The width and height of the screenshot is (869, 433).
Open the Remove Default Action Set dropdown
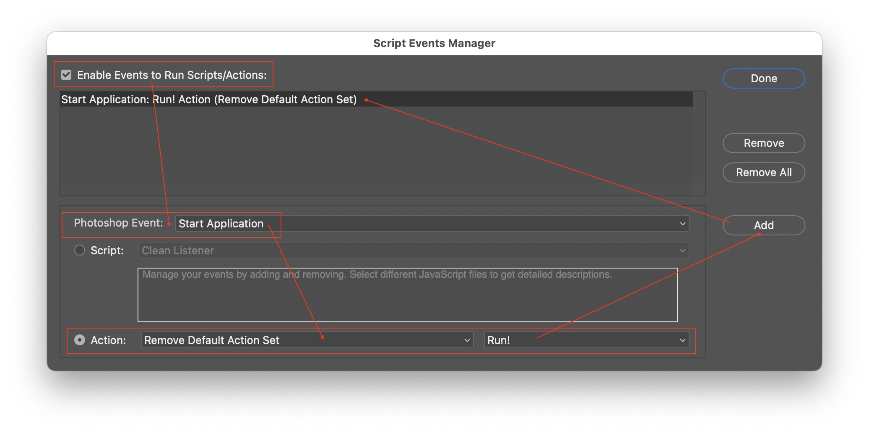307,340
